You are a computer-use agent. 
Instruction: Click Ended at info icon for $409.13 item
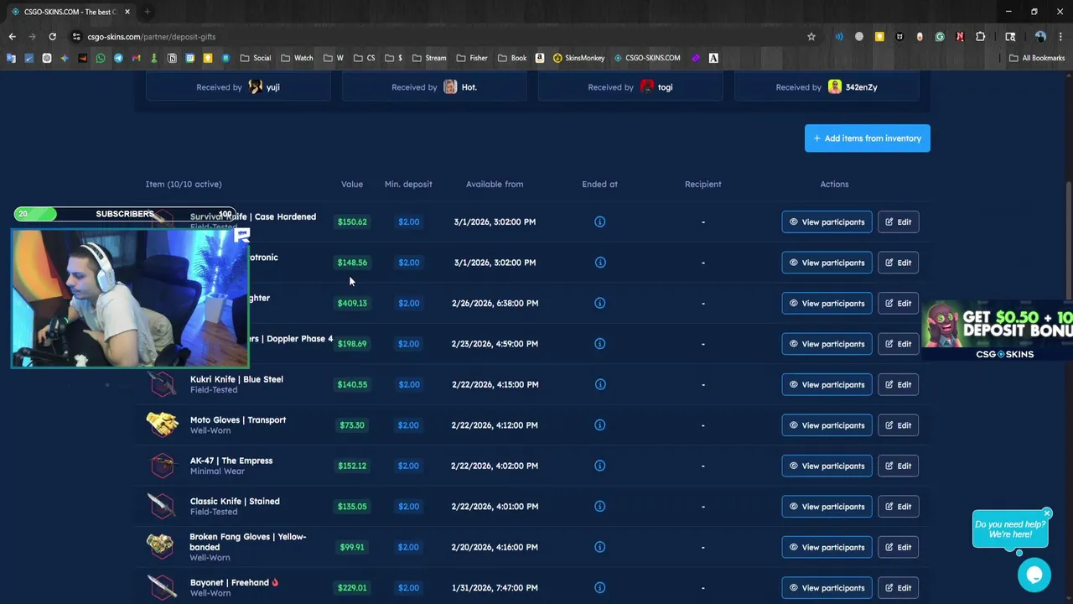click(x=599, y=303)
